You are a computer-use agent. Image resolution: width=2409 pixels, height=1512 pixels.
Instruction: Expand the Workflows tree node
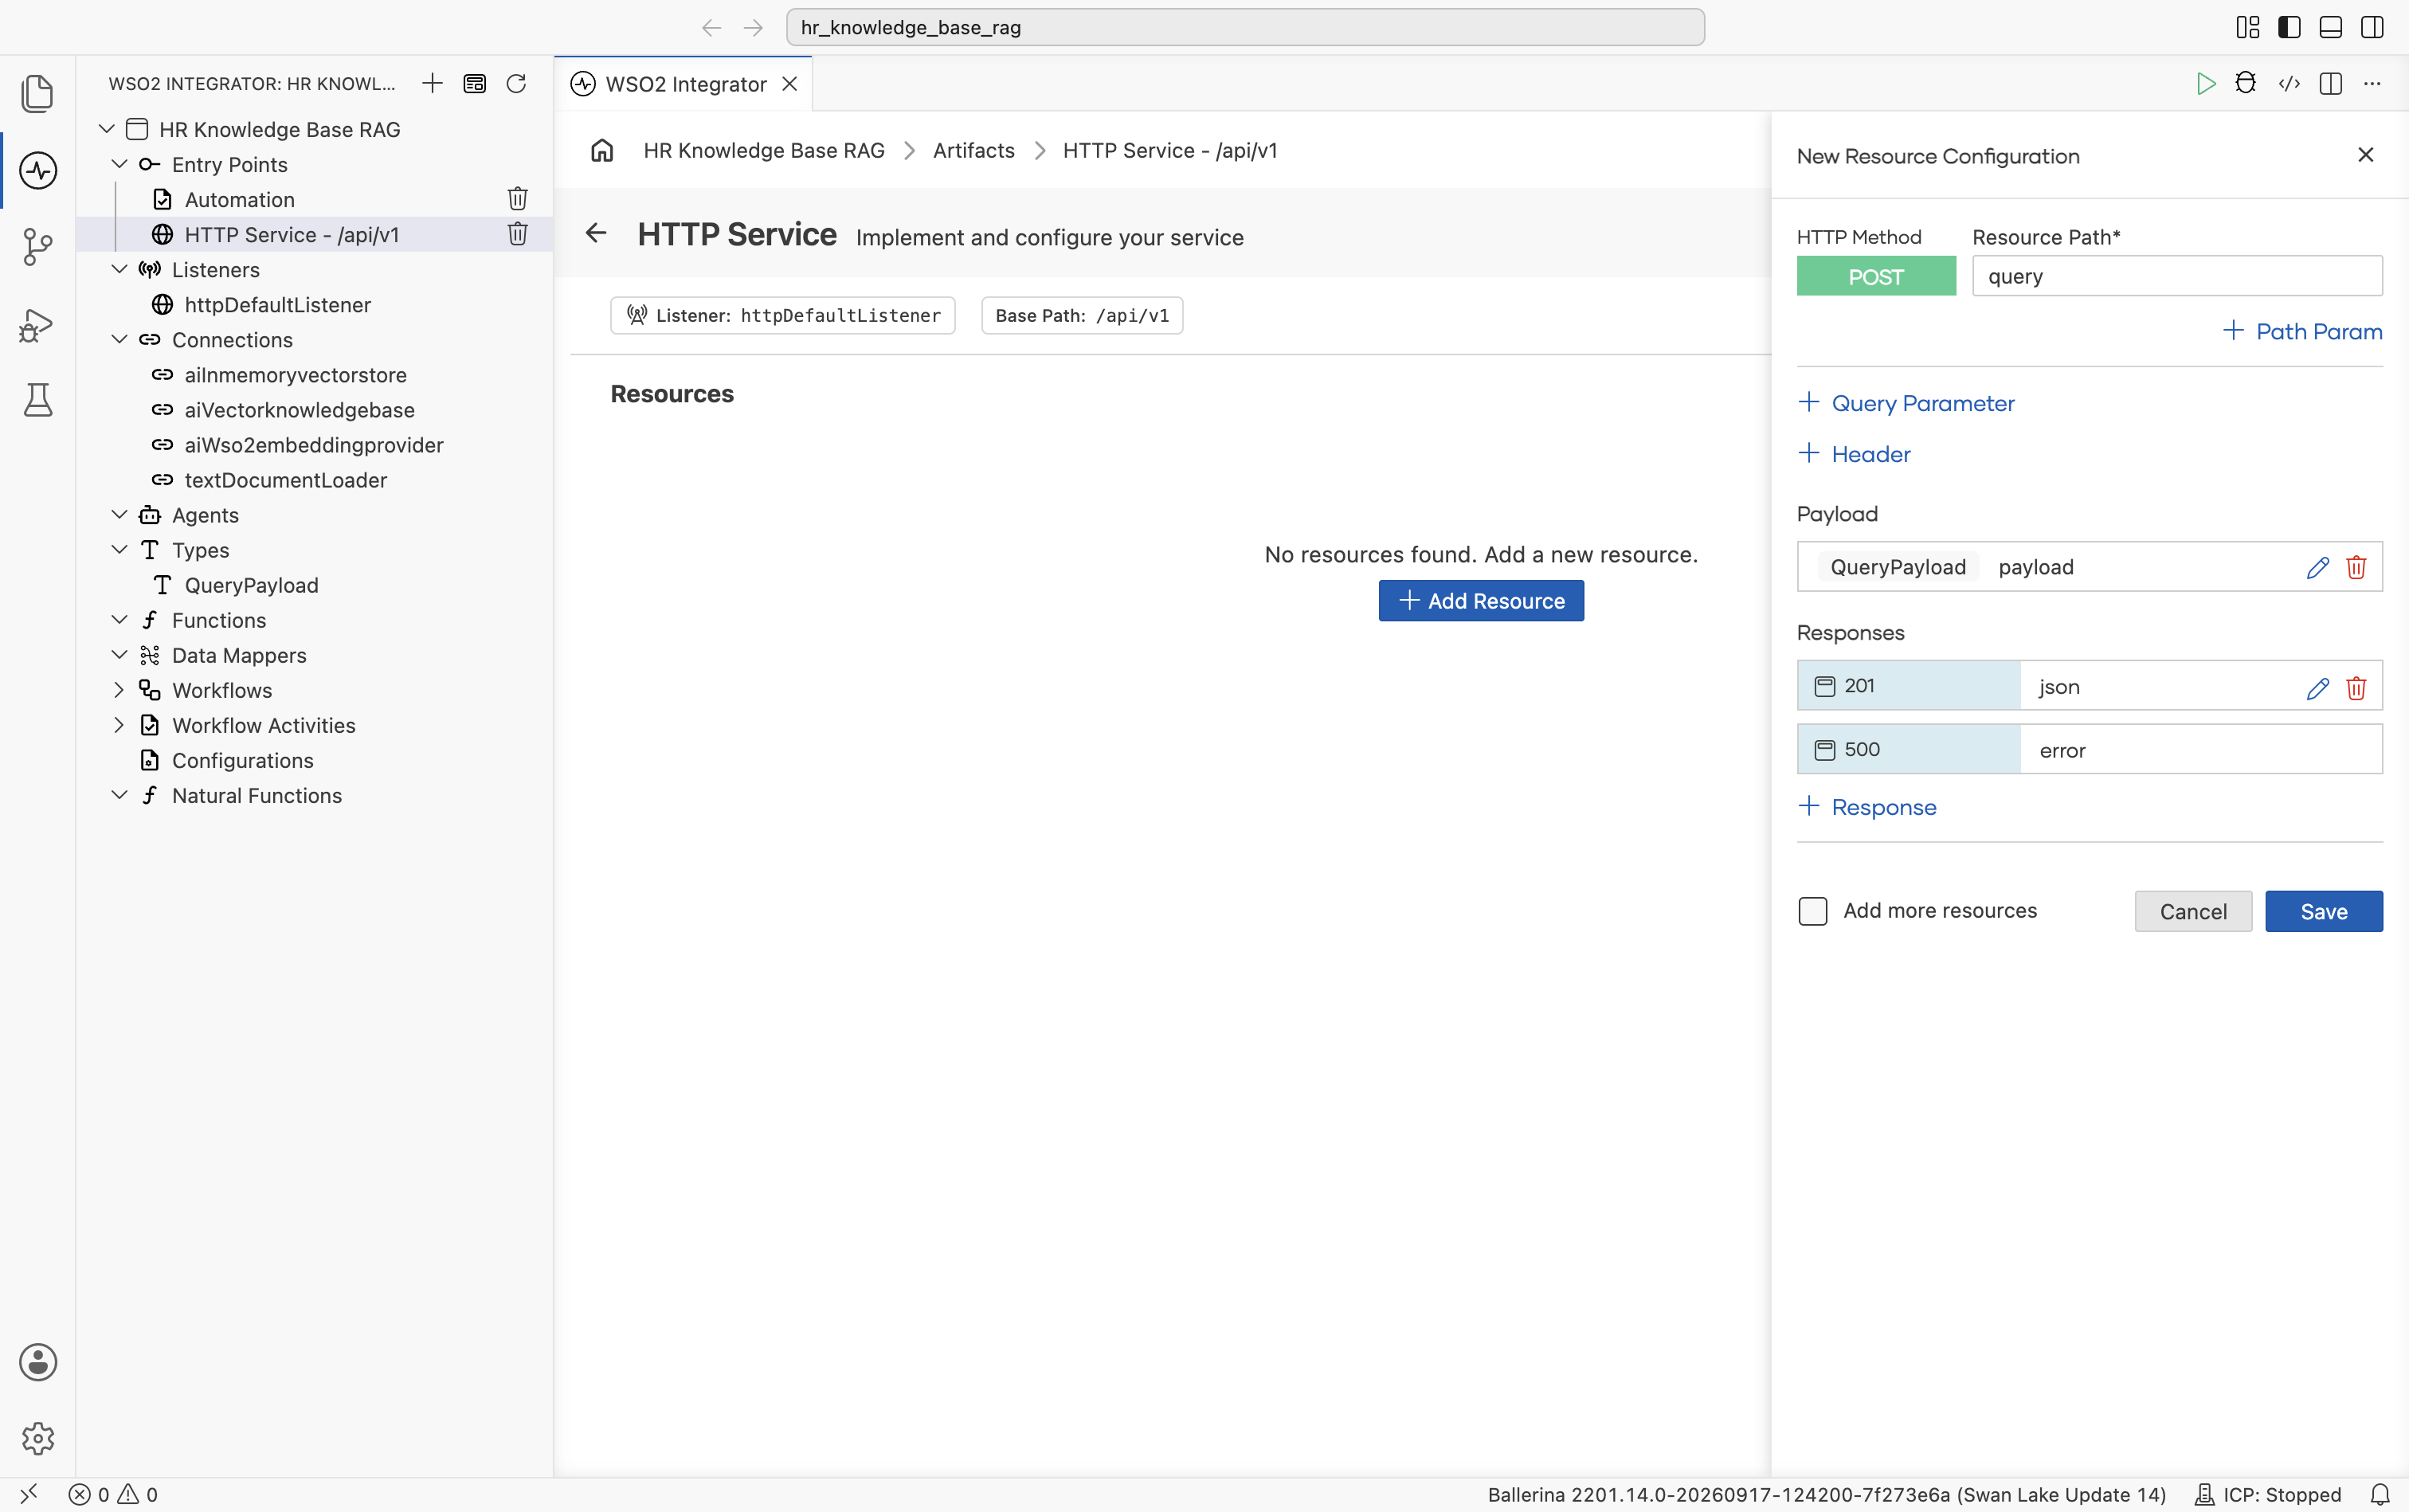click(x=119, y=690)
